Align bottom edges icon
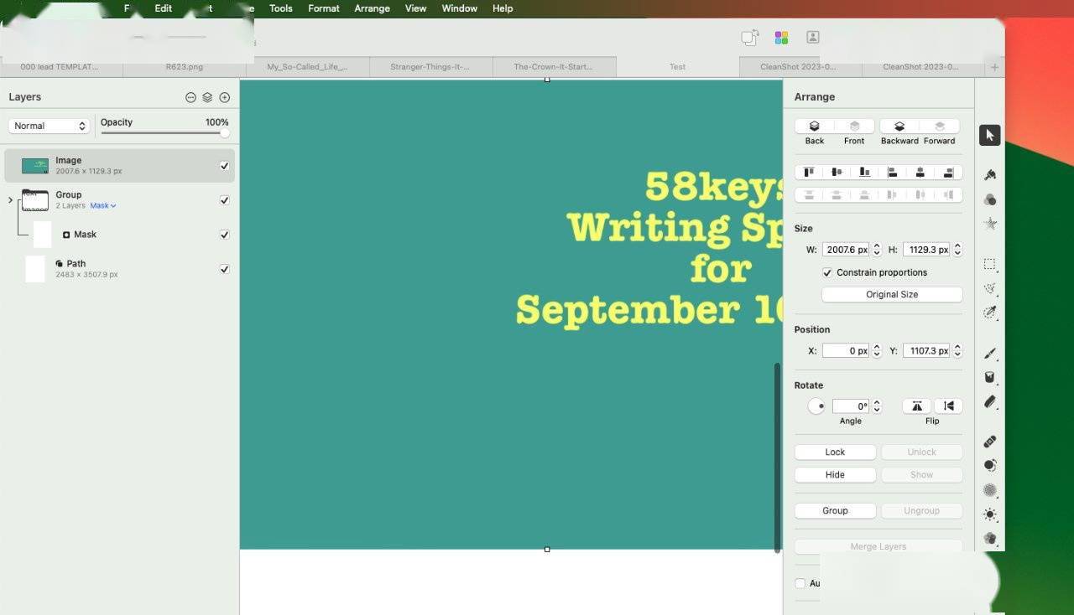 click(x=864, y=173)
